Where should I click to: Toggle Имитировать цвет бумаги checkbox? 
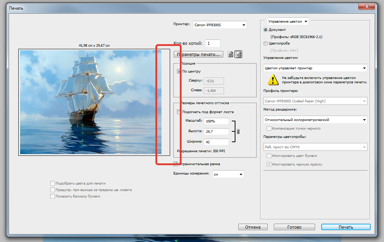pyautogui.click(x=269, y=156)
